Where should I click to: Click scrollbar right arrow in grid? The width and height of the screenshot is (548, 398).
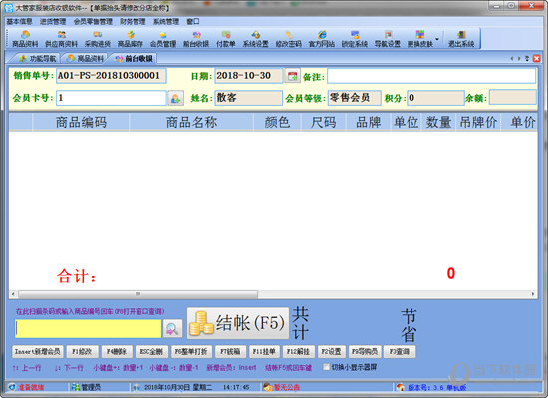[533, 294]
